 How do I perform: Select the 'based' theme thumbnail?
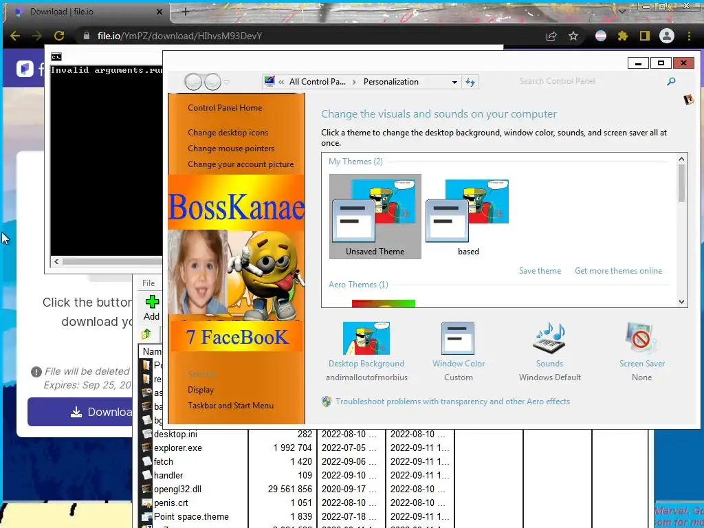pos(468,217)
